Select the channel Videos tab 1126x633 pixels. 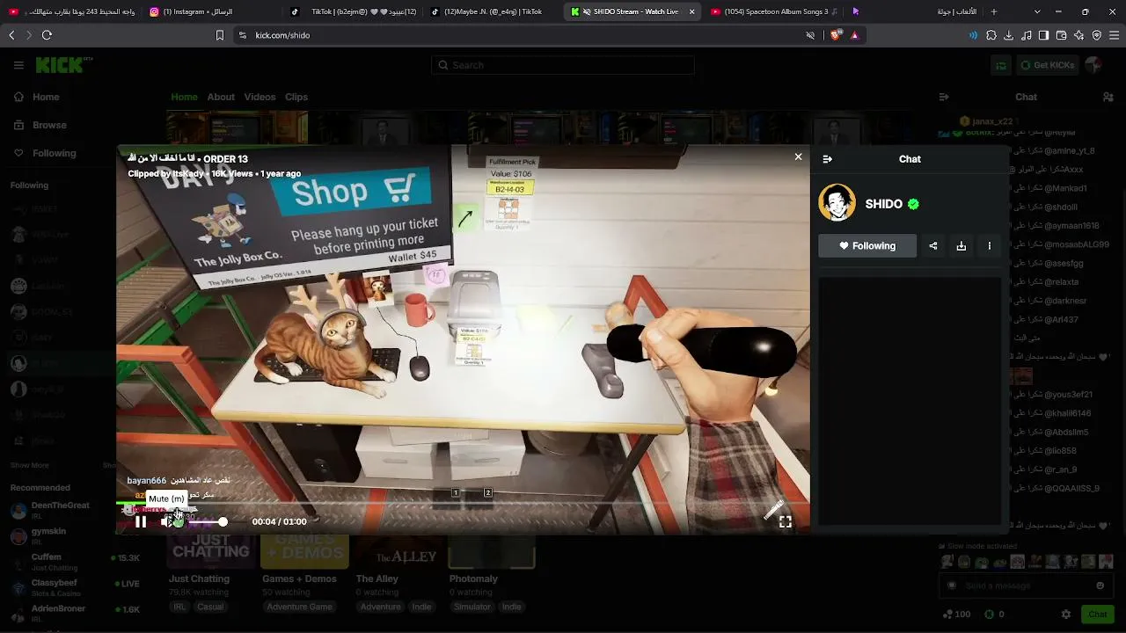pos(260,97)
